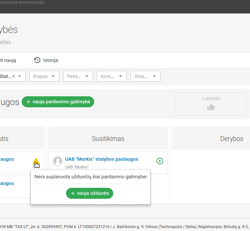Select the Derybos column header
Image resolution: width=250 pixels, height=231 pixels.
point(231,139)
